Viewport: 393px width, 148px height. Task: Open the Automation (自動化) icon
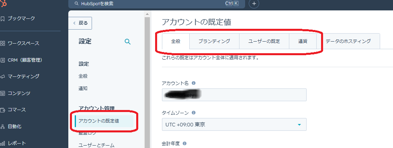2,126
